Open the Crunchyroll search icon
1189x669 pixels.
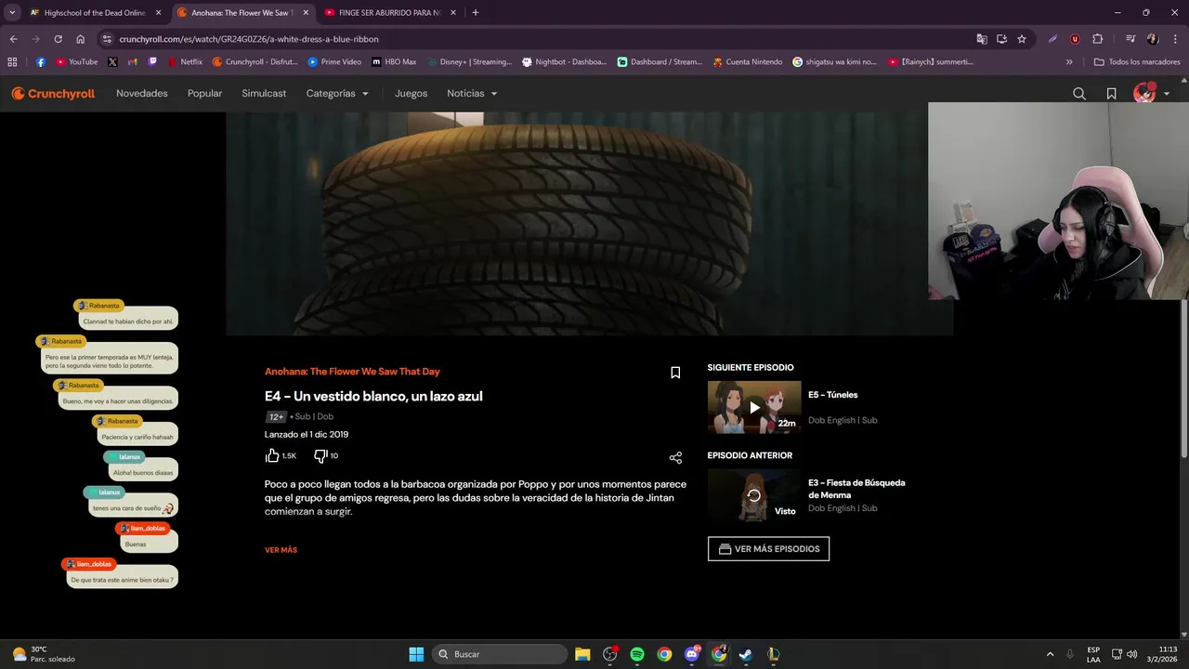pos(1078,94)
